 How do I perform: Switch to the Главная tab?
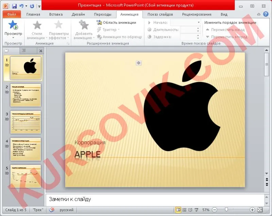coord(33,14)
